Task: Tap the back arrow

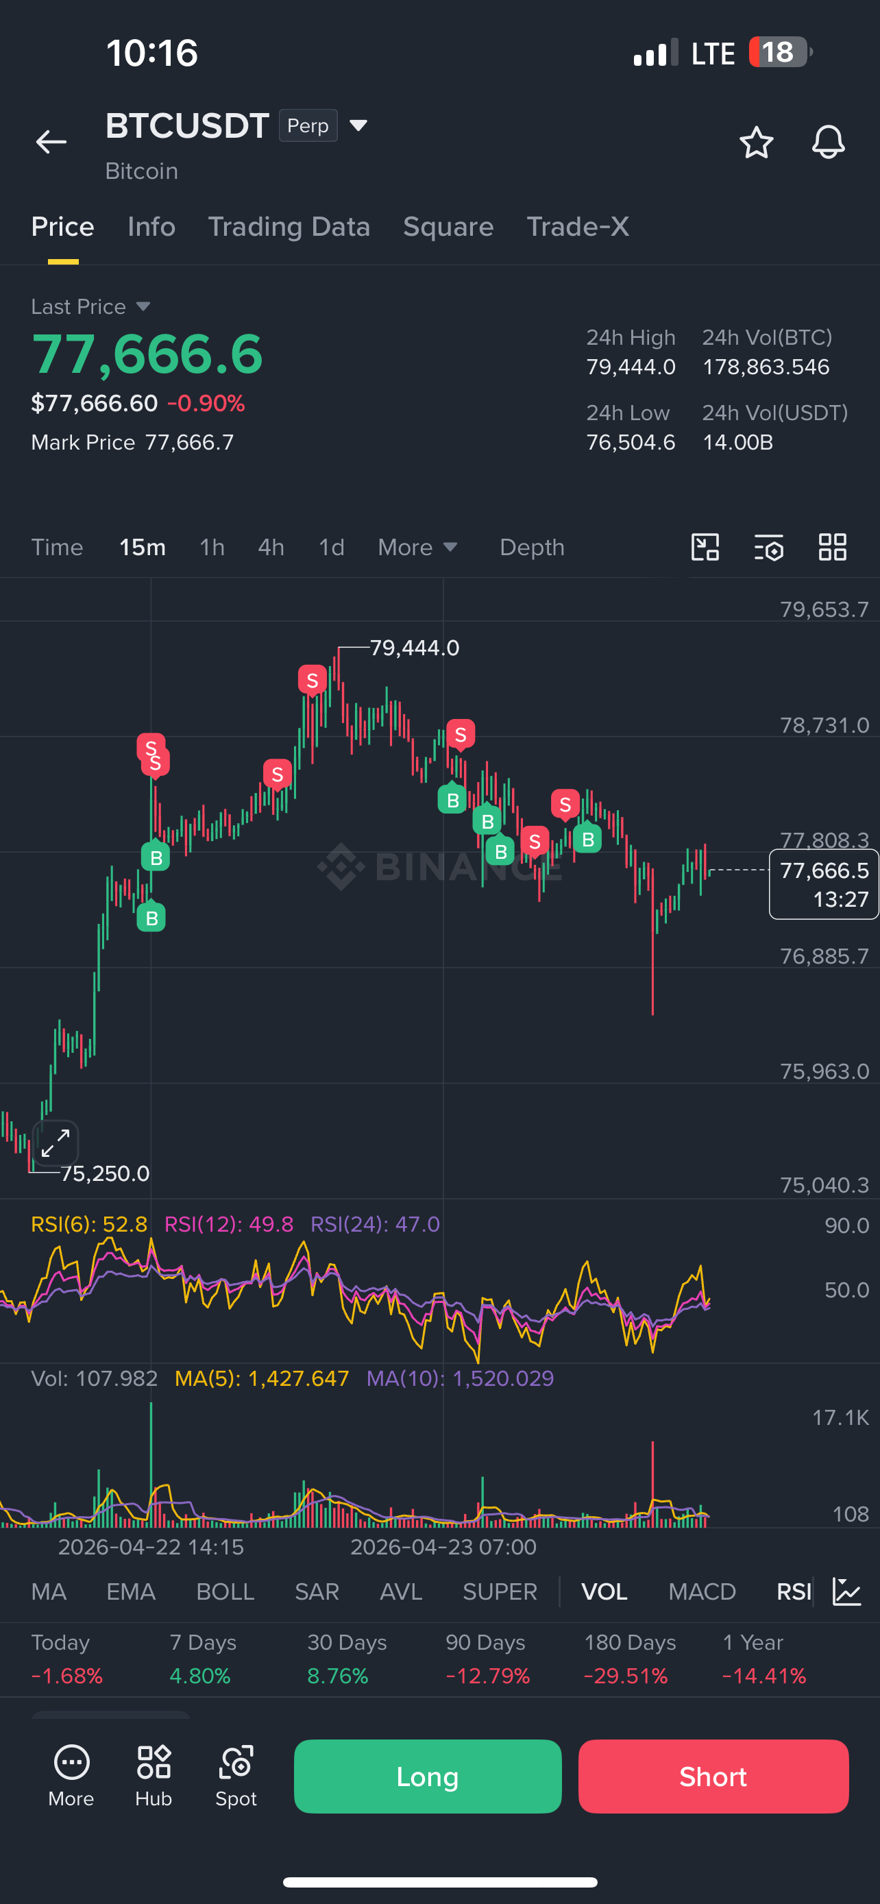Action: click(51, 142)
